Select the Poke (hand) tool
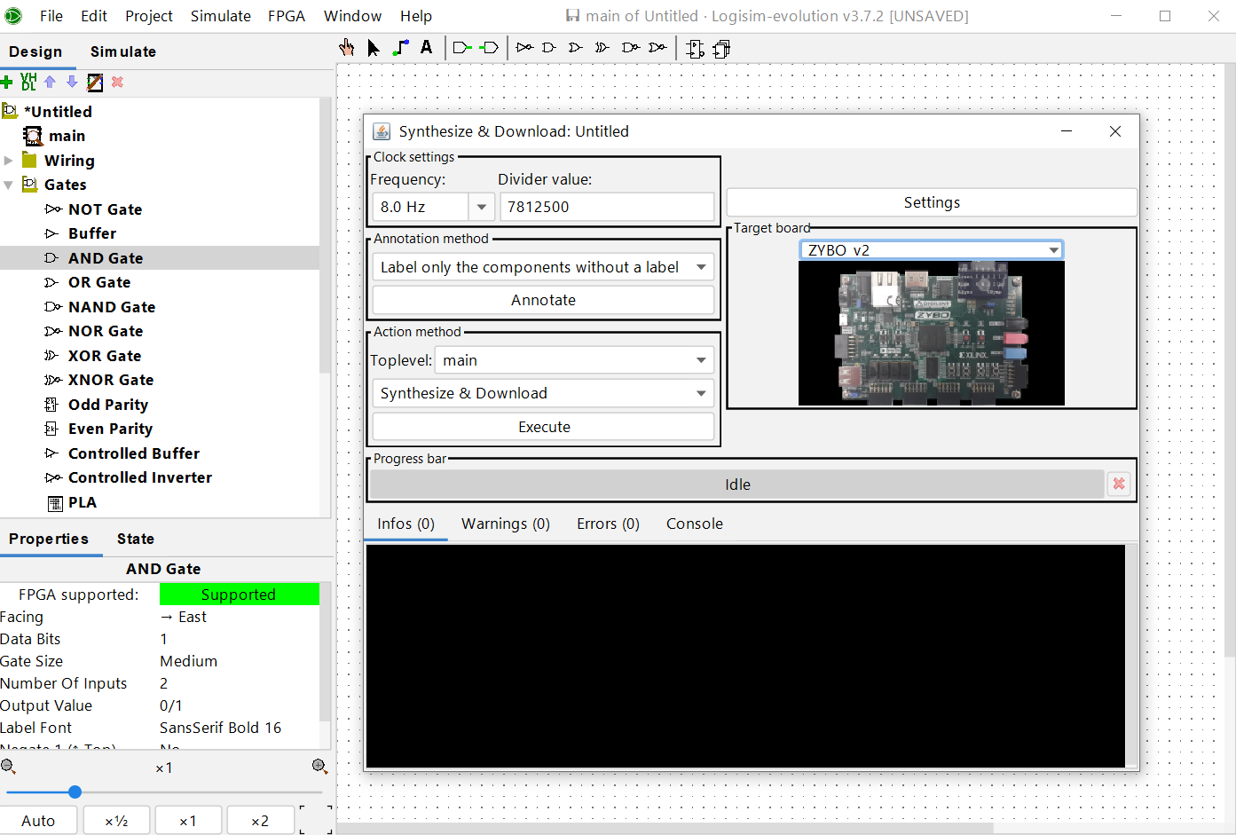 (346, 48)
